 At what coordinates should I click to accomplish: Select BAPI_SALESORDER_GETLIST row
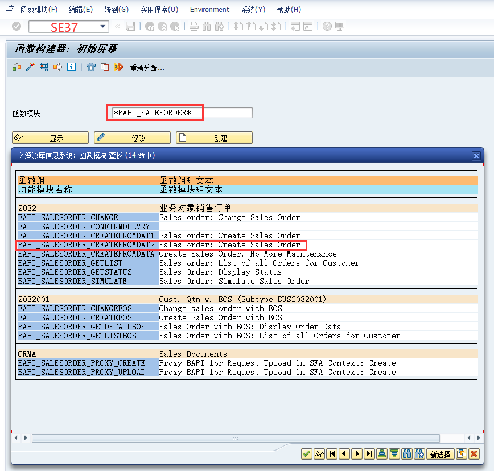tap(248, 263)
